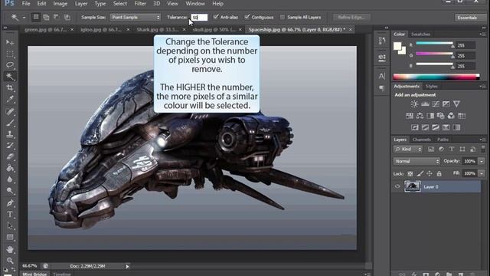Open the Opacity slider dropdown arrow

point(482,161)
